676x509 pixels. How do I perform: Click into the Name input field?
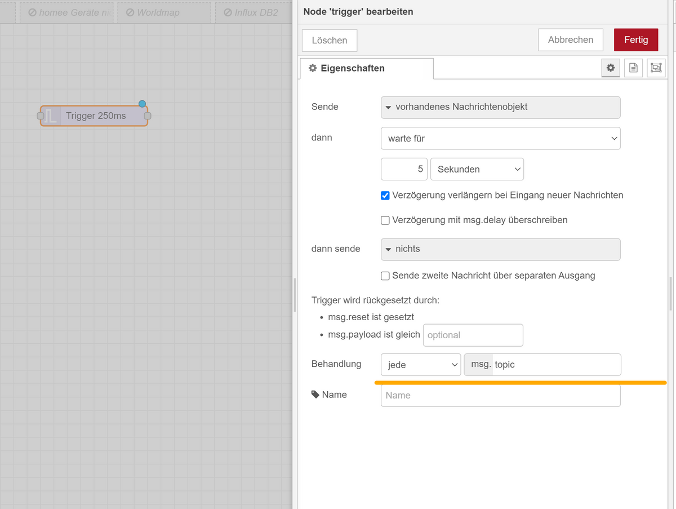point(500,395)
